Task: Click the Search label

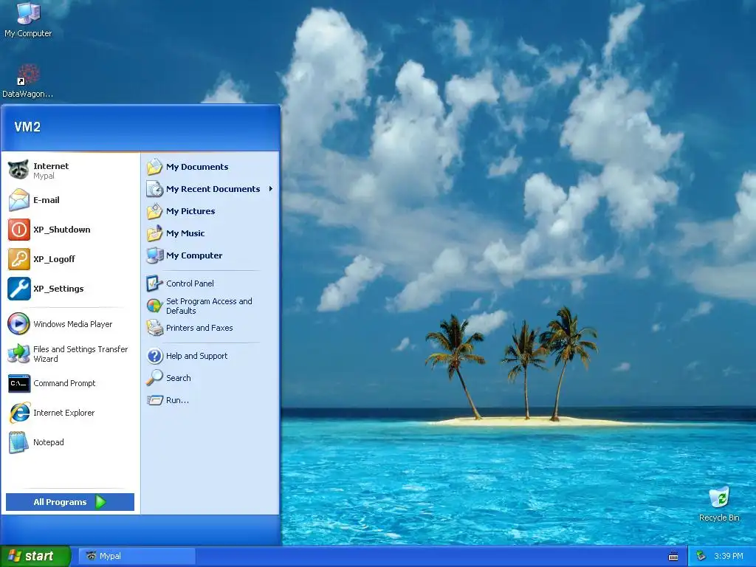Action: pos(179,378)
